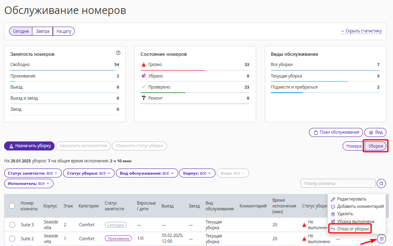Open the Исполнитель filter dropdown
393x246 pixels.
[x=29, y=184]
